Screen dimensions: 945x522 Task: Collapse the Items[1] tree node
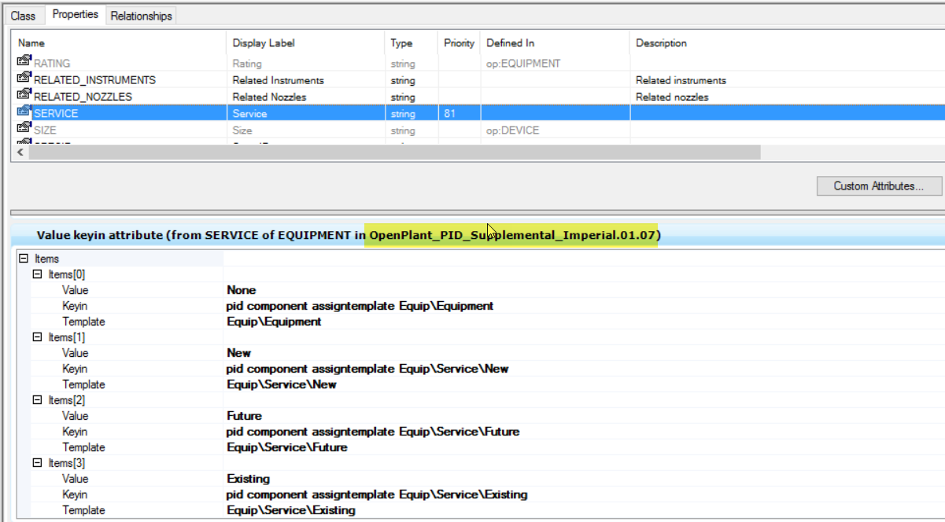coord(37,337)
